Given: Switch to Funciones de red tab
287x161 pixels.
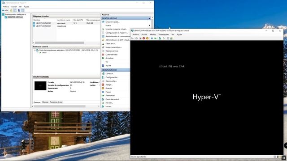Looking at the screenshot, I should click(56, 102).
